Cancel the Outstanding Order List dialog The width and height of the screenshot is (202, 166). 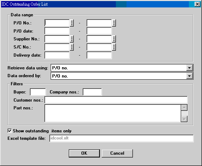click(x=117, y=153)
